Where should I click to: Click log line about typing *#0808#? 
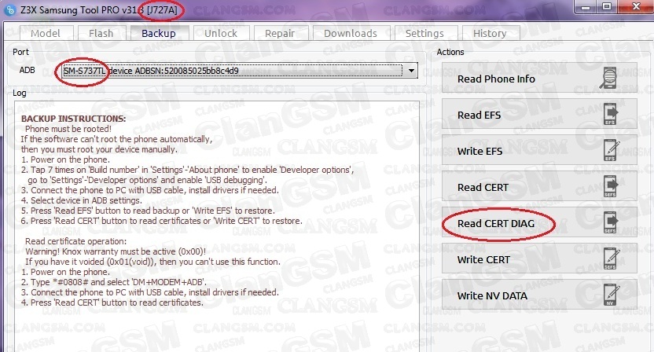[x=113, y=282]
